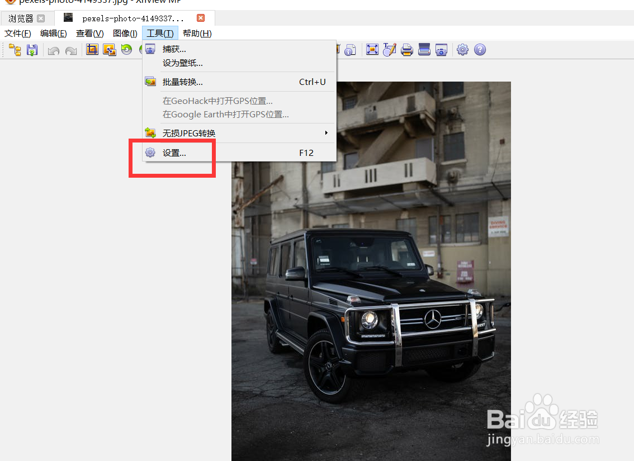
Task: Open the browser tree icon in toolbar
Action: pos(15,50)
